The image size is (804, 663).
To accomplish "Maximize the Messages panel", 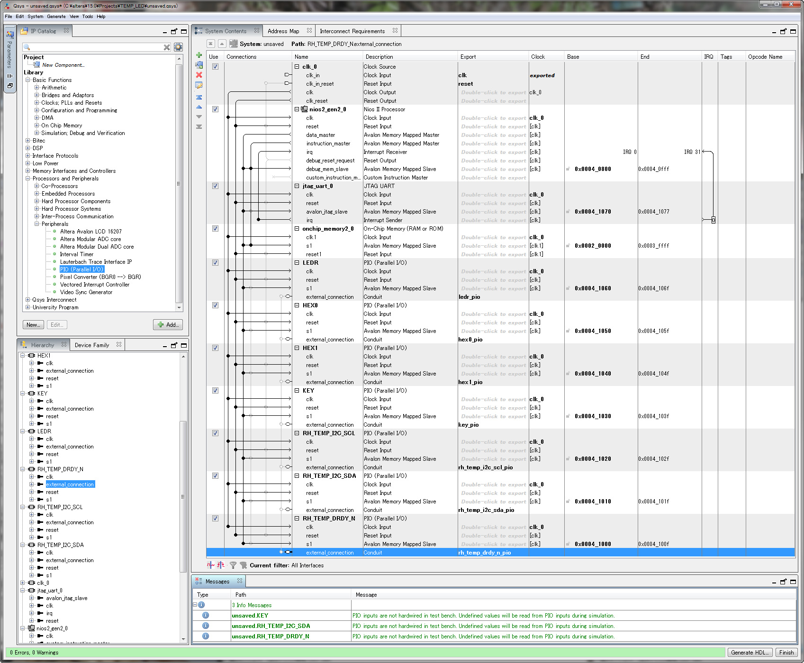I will click(793, 582).
